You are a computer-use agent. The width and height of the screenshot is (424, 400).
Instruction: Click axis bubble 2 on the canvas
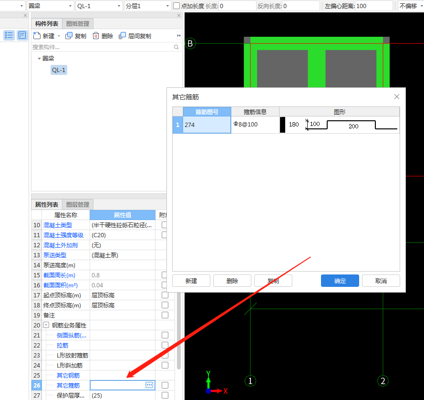[383, 381]
